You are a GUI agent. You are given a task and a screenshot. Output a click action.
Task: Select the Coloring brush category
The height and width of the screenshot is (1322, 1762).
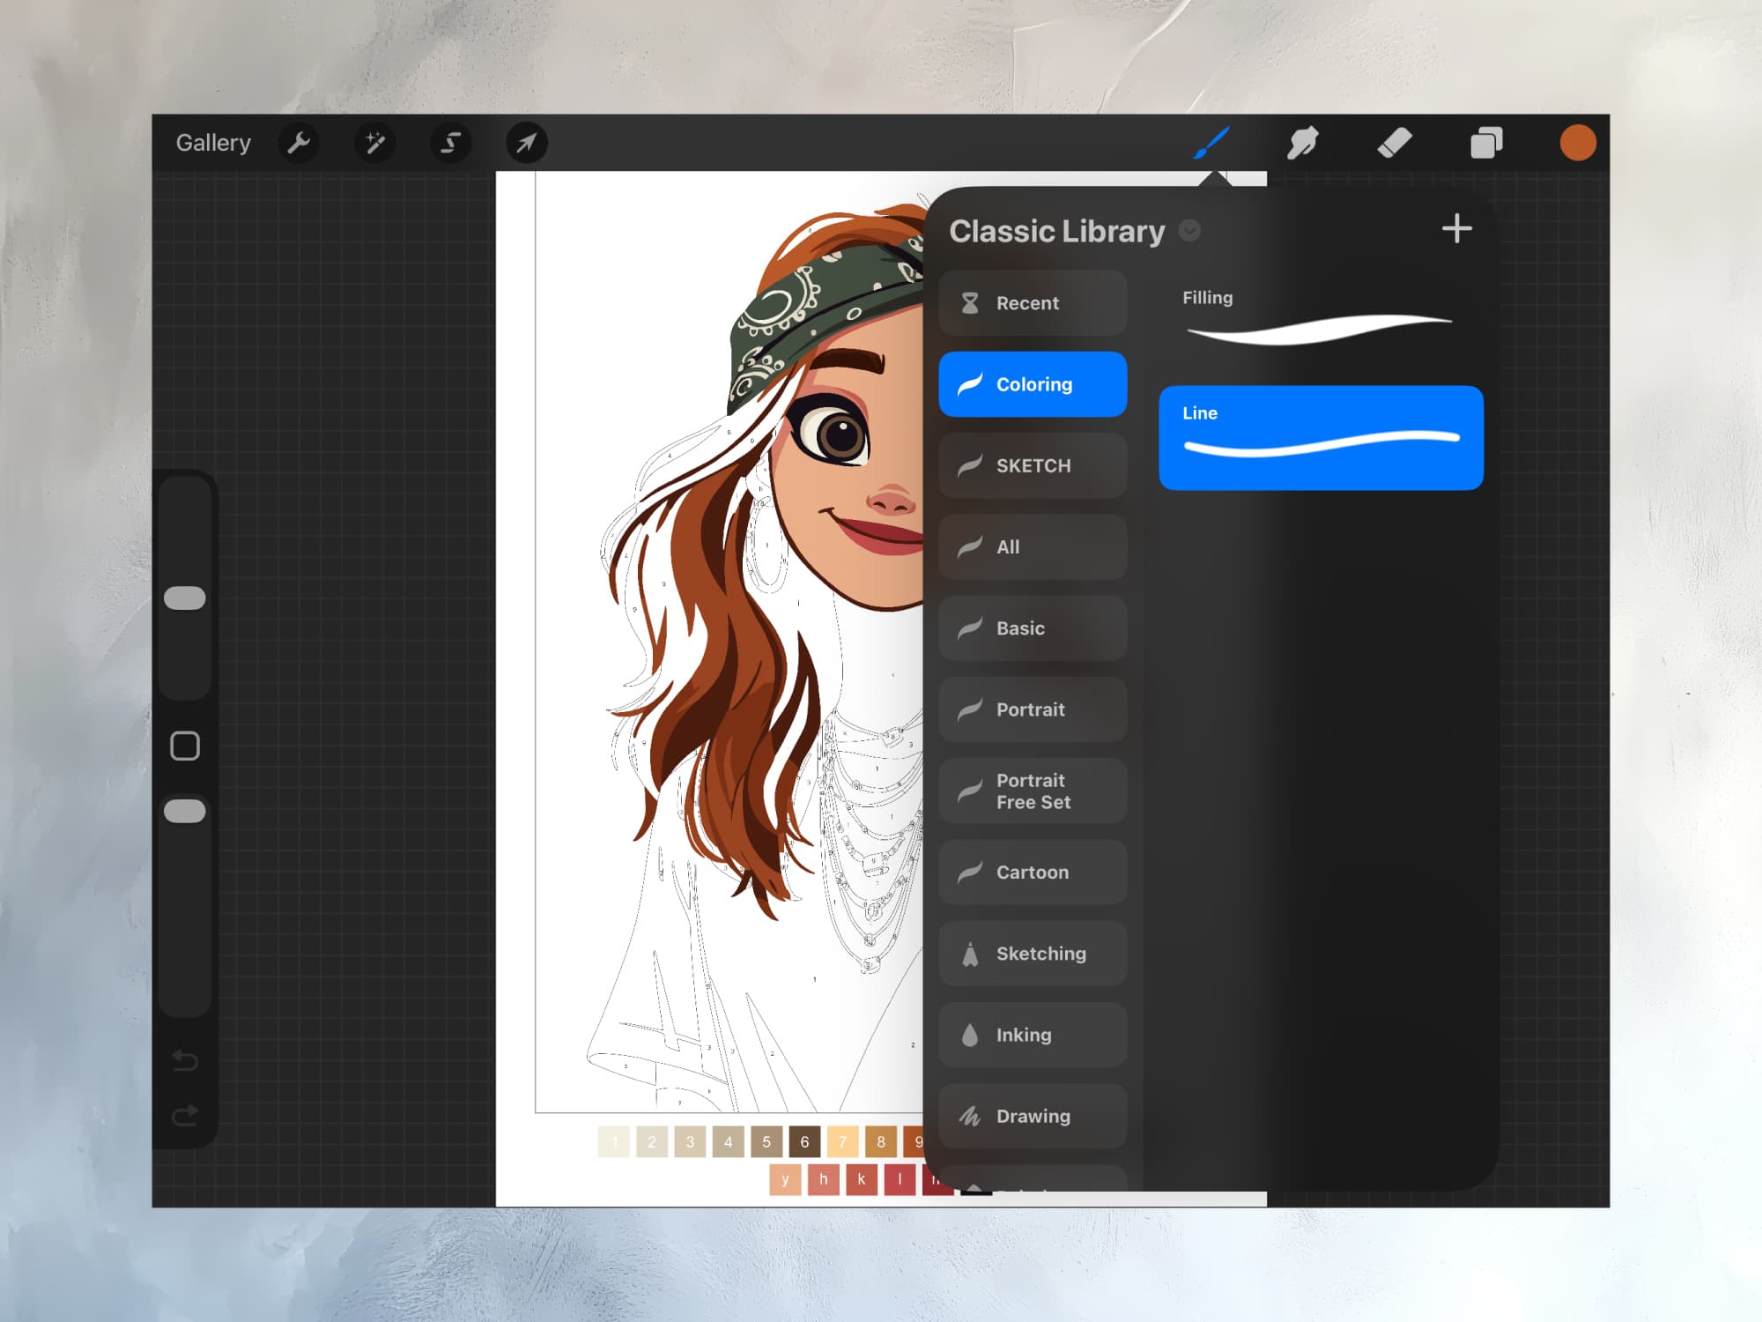(x=1033, y=383)
